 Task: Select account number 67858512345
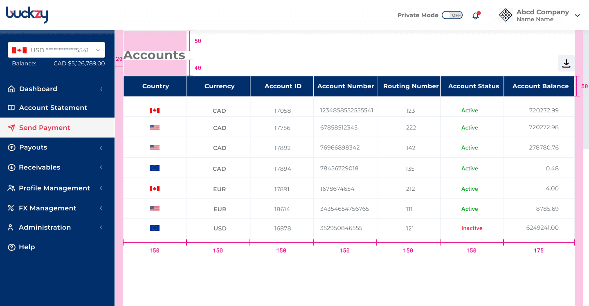(x=339, y=127)
